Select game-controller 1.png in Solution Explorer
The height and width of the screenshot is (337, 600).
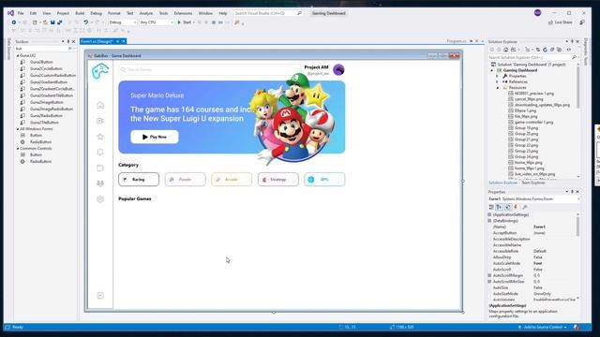coord(534,123)
